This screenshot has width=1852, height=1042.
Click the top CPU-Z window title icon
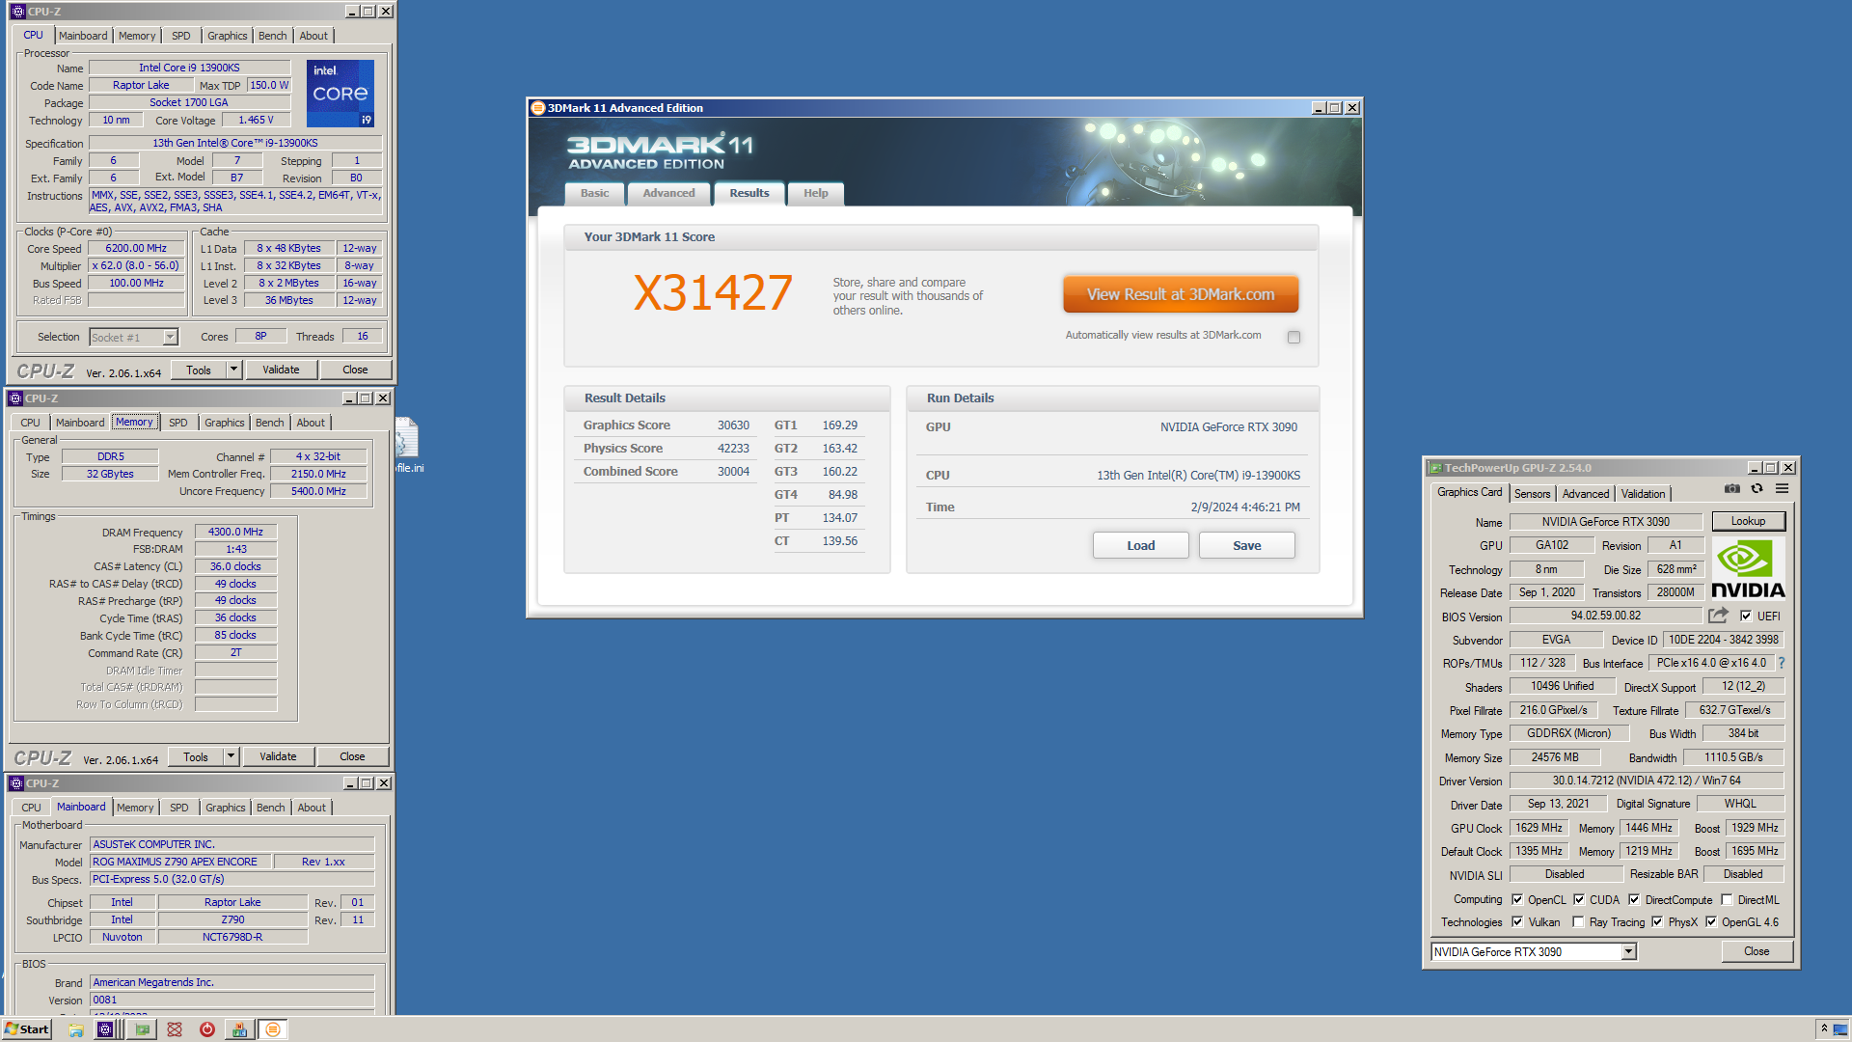pos(17,12)
